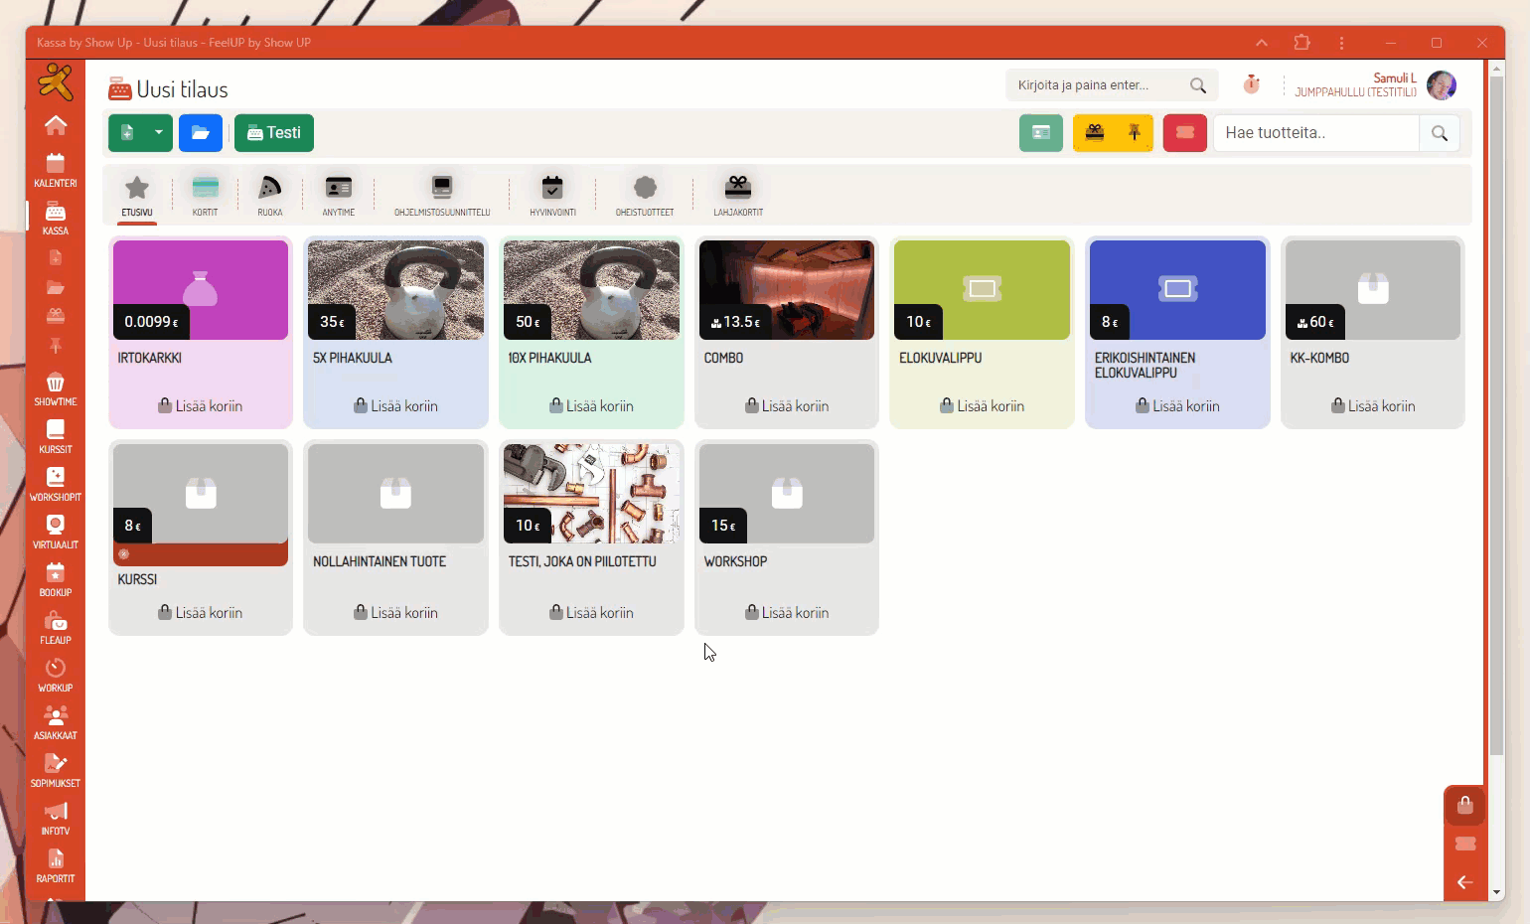Click the Hae tuotteita search field

1315,133
